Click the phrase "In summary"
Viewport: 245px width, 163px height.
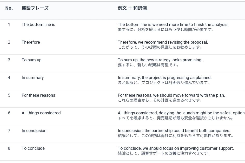33,78
